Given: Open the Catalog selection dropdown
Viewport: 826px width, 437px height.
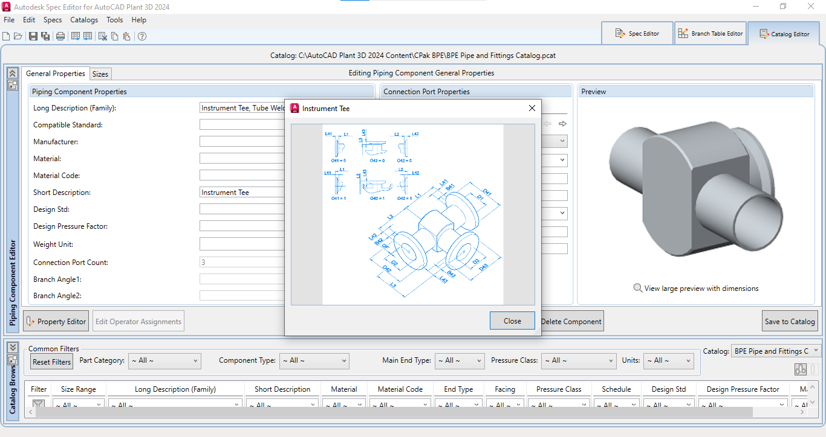Looking at the screenshot, I should pyautogui.click(x=776, y=351).
